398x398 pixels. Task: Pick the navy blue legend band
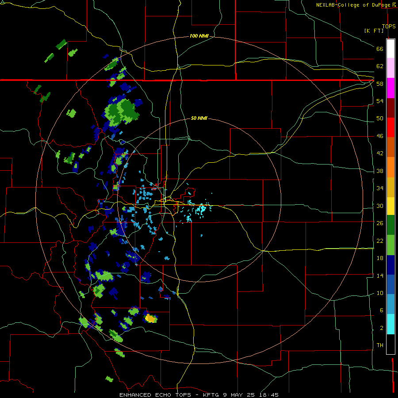point(390,265)
